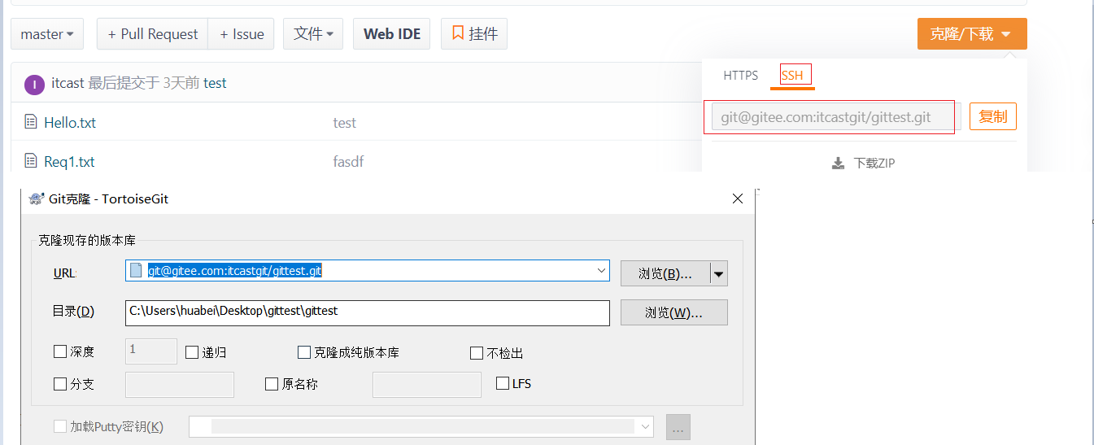Enable the 分支 checkbox
1094x445 pixels.
point(59,384)
